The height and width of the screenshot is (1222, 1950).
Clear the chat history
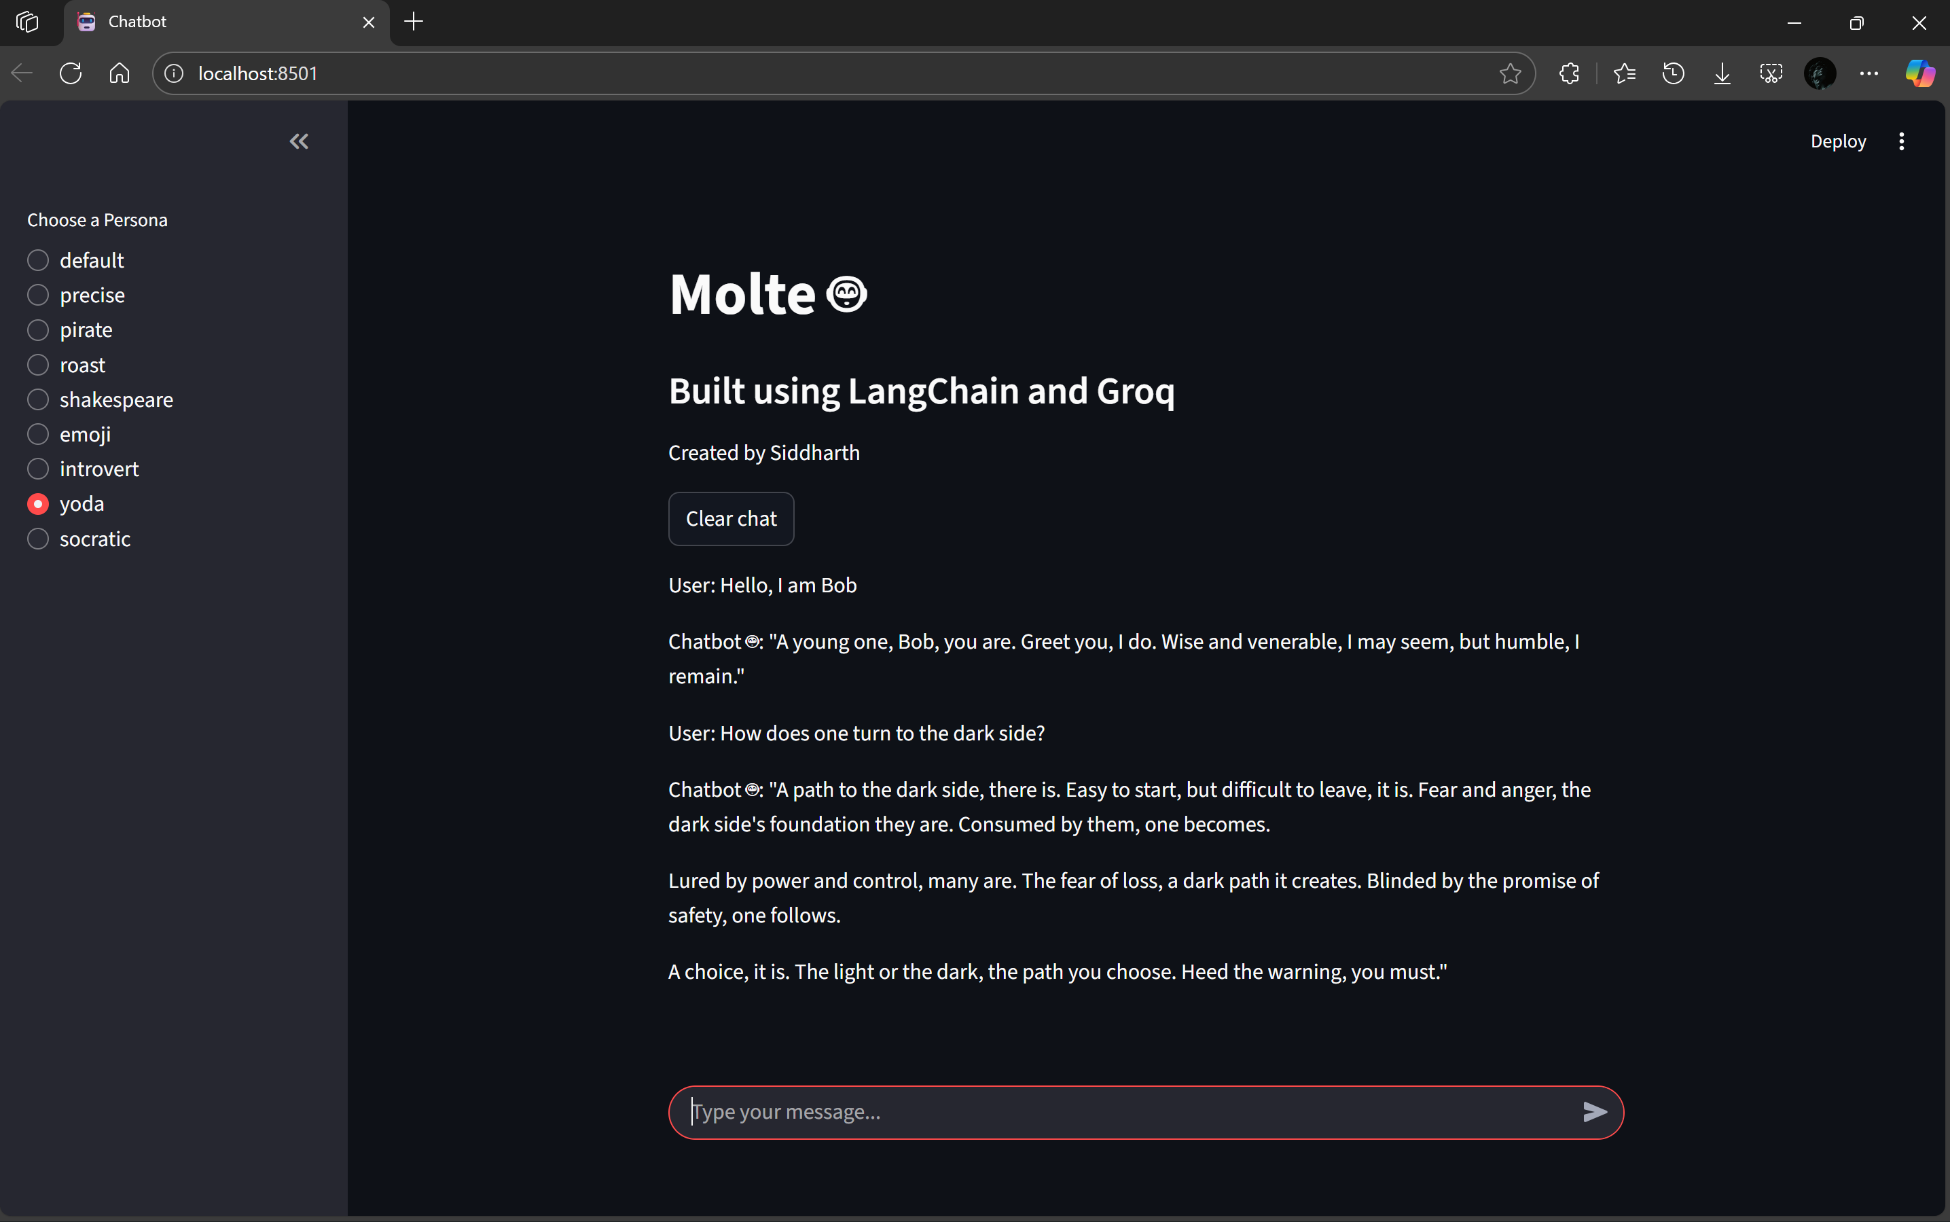[731, 518]
